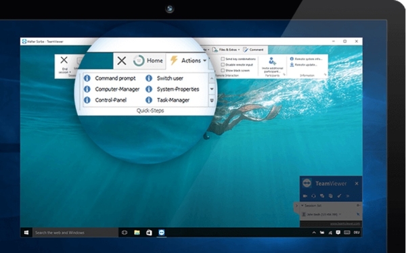Screen dimensions: 406x253
Task: Open the Comment toolbar item
Action: [x=253, y=49]
